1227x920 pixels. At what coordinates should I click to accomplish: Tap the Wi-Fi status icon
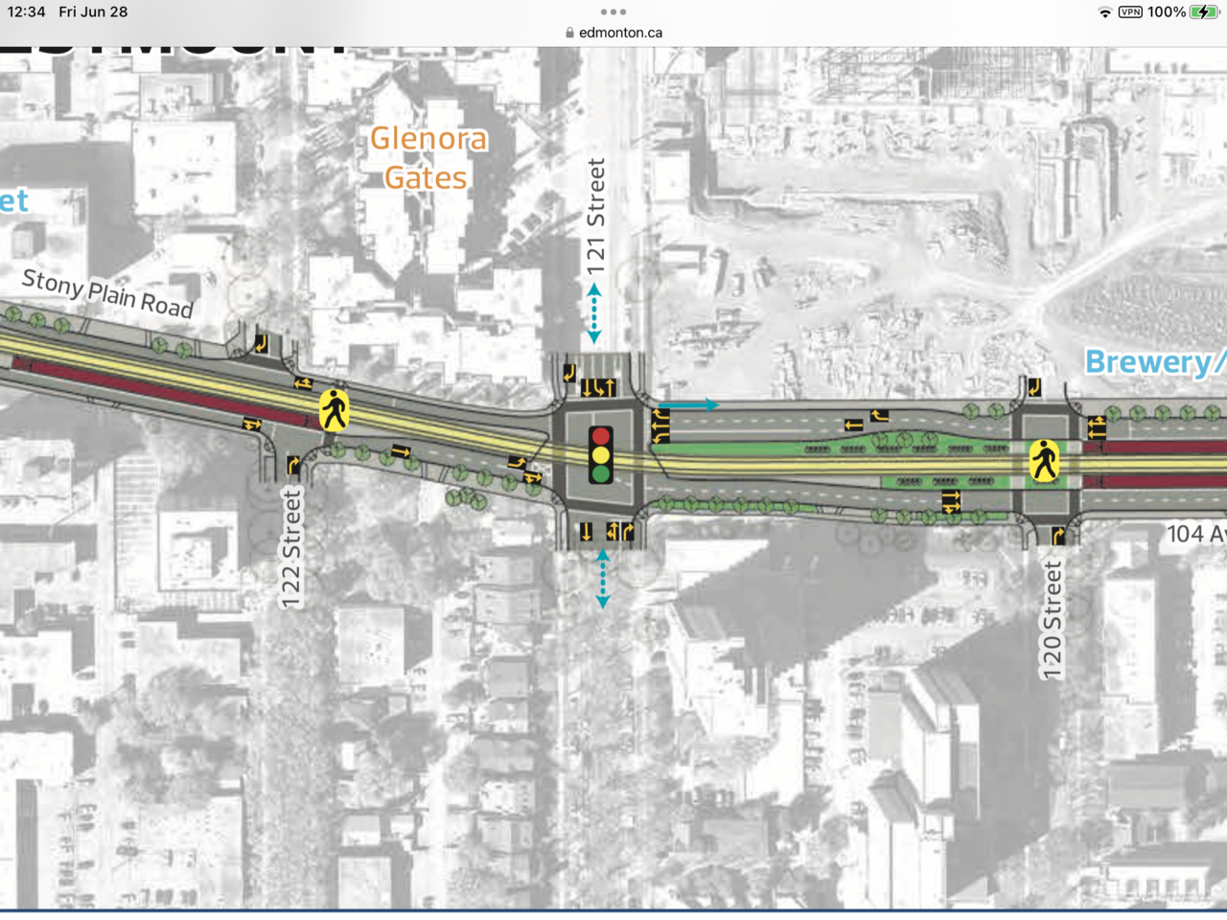pos(1105,12)
